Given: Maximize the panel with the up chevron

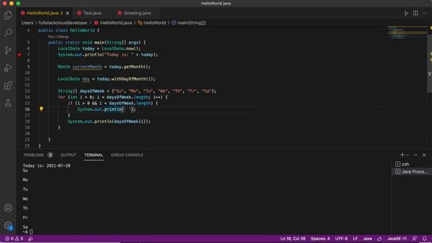Looking at the screenshot, I should pyautogui.click(x=415, y=155).
